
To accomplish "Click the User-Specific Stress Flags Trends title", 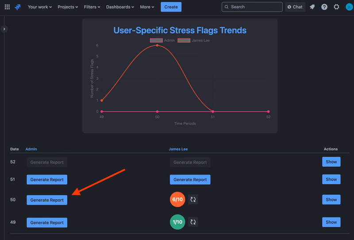I will coord(180,30).
